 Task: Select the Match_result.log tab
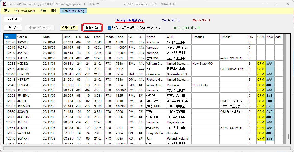73,11
